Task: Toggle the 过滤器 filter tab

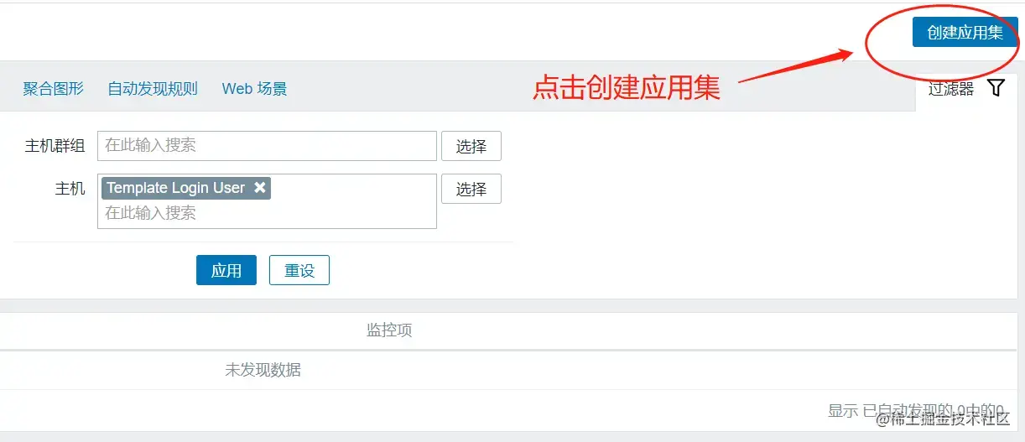Action: pos(951,89)
